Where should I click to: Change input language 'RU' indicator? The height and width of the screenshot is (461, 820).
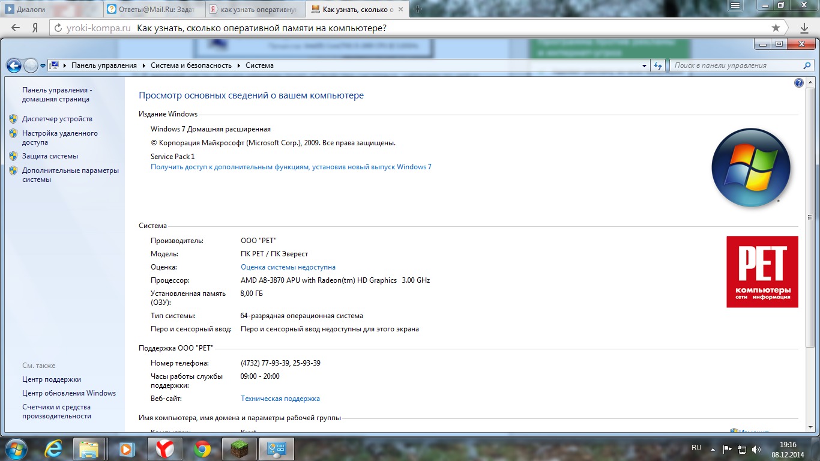696,448
